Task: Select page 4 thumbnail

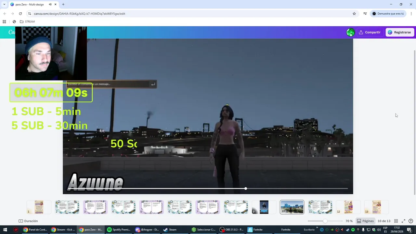Action: pyautogui.click(x=123, y=207)
